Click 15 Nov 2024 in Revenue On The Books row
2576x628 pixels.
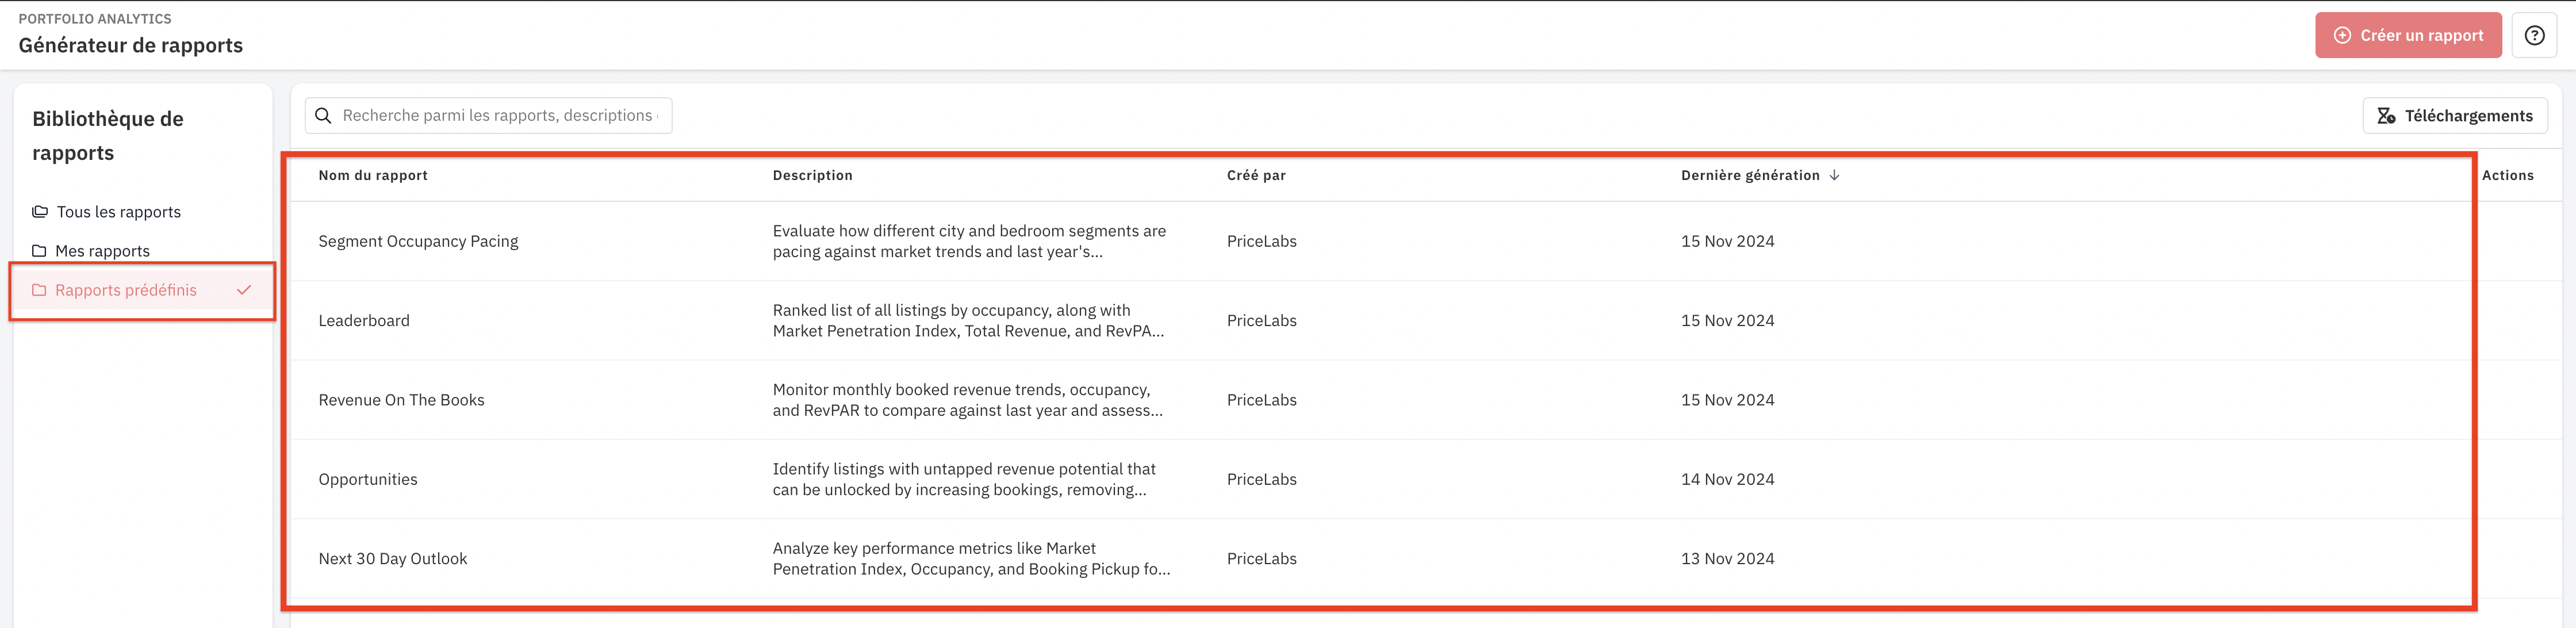(1727, 400)
